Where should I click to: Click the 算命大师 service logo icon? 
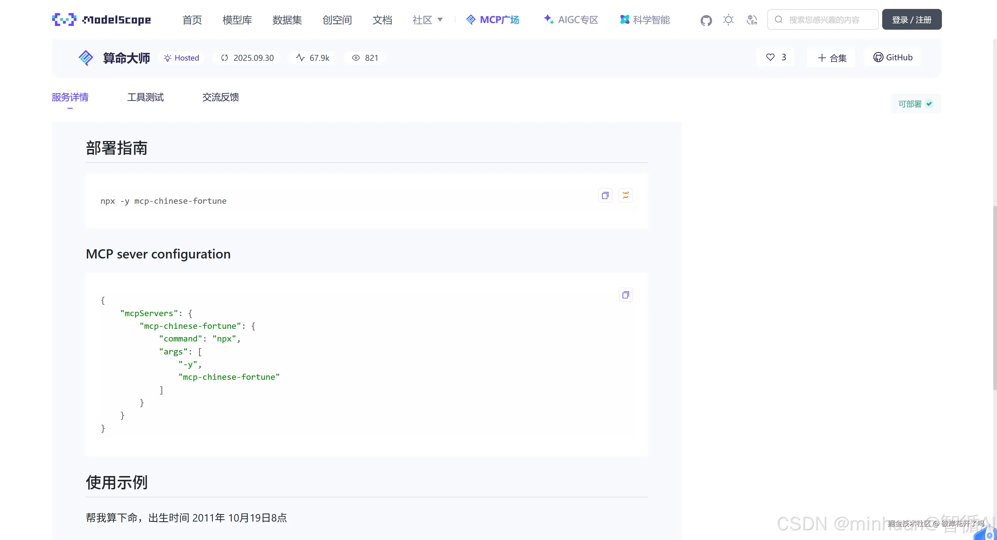coord(85,58)
